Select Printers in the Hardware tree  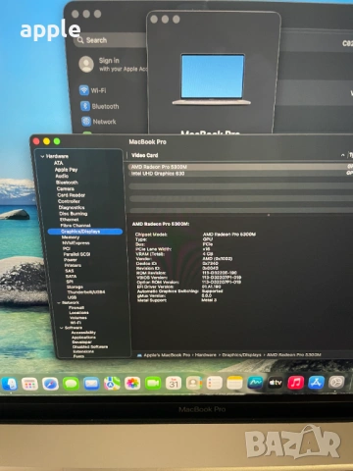pyautogui.click(x=73, y=265)
